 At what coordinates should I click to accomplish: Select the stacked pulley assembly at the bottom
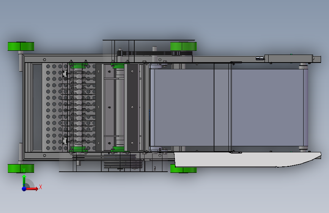[123, 161]
